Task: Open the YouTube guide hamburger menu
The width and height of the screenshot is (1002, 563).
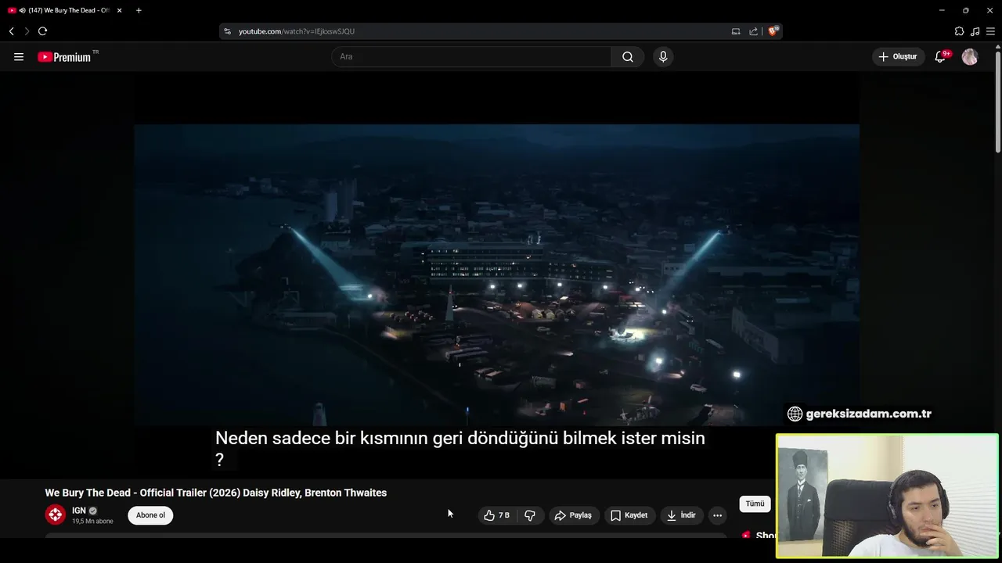Action: coord(19,57)
